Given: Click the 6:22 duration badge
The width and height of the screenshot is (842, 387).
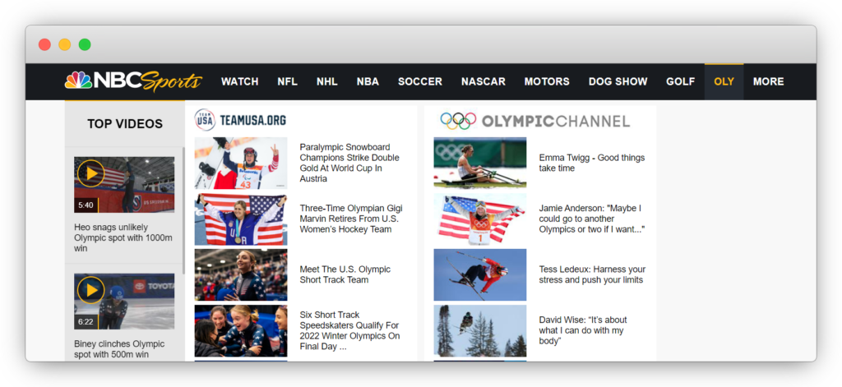Looking at the screenshot, I should click(x=86, y=322).
